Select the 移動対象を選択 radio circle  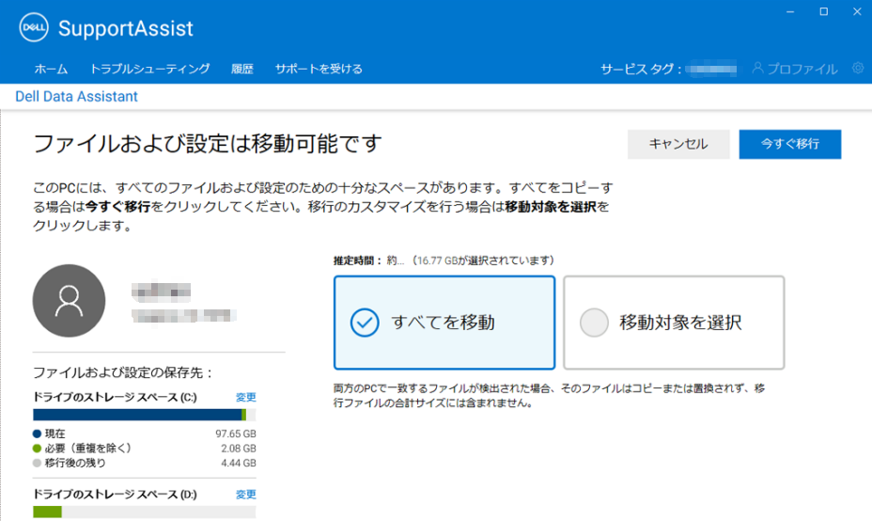[x=594, y=323]
